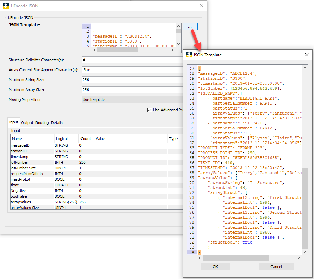
Task: Click the scroll-up arrow beside the template preview
Action: coord(179,26)
